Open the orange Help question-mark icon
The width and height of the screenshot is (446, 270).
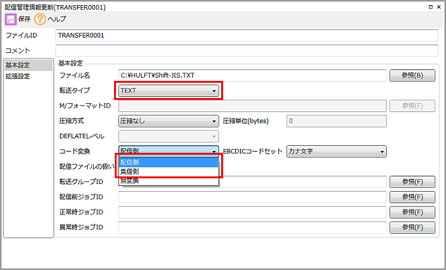(40, 19)
